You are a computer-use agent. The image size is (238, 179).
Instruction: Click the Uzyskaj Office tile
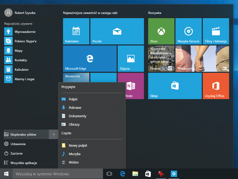(216, 86)
